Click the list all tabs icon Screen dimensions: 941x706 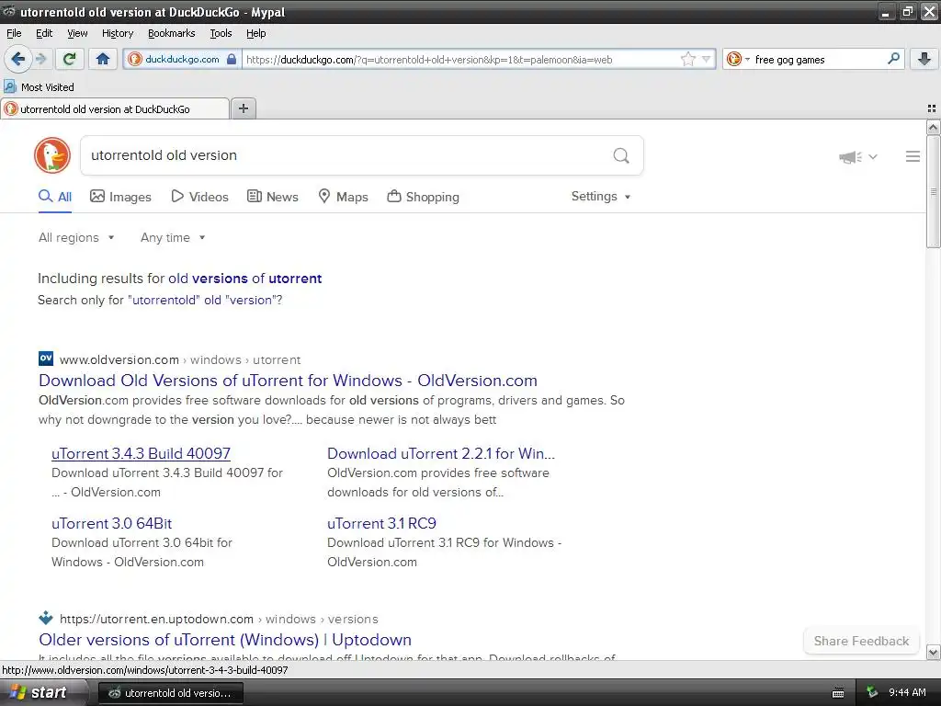932,108
